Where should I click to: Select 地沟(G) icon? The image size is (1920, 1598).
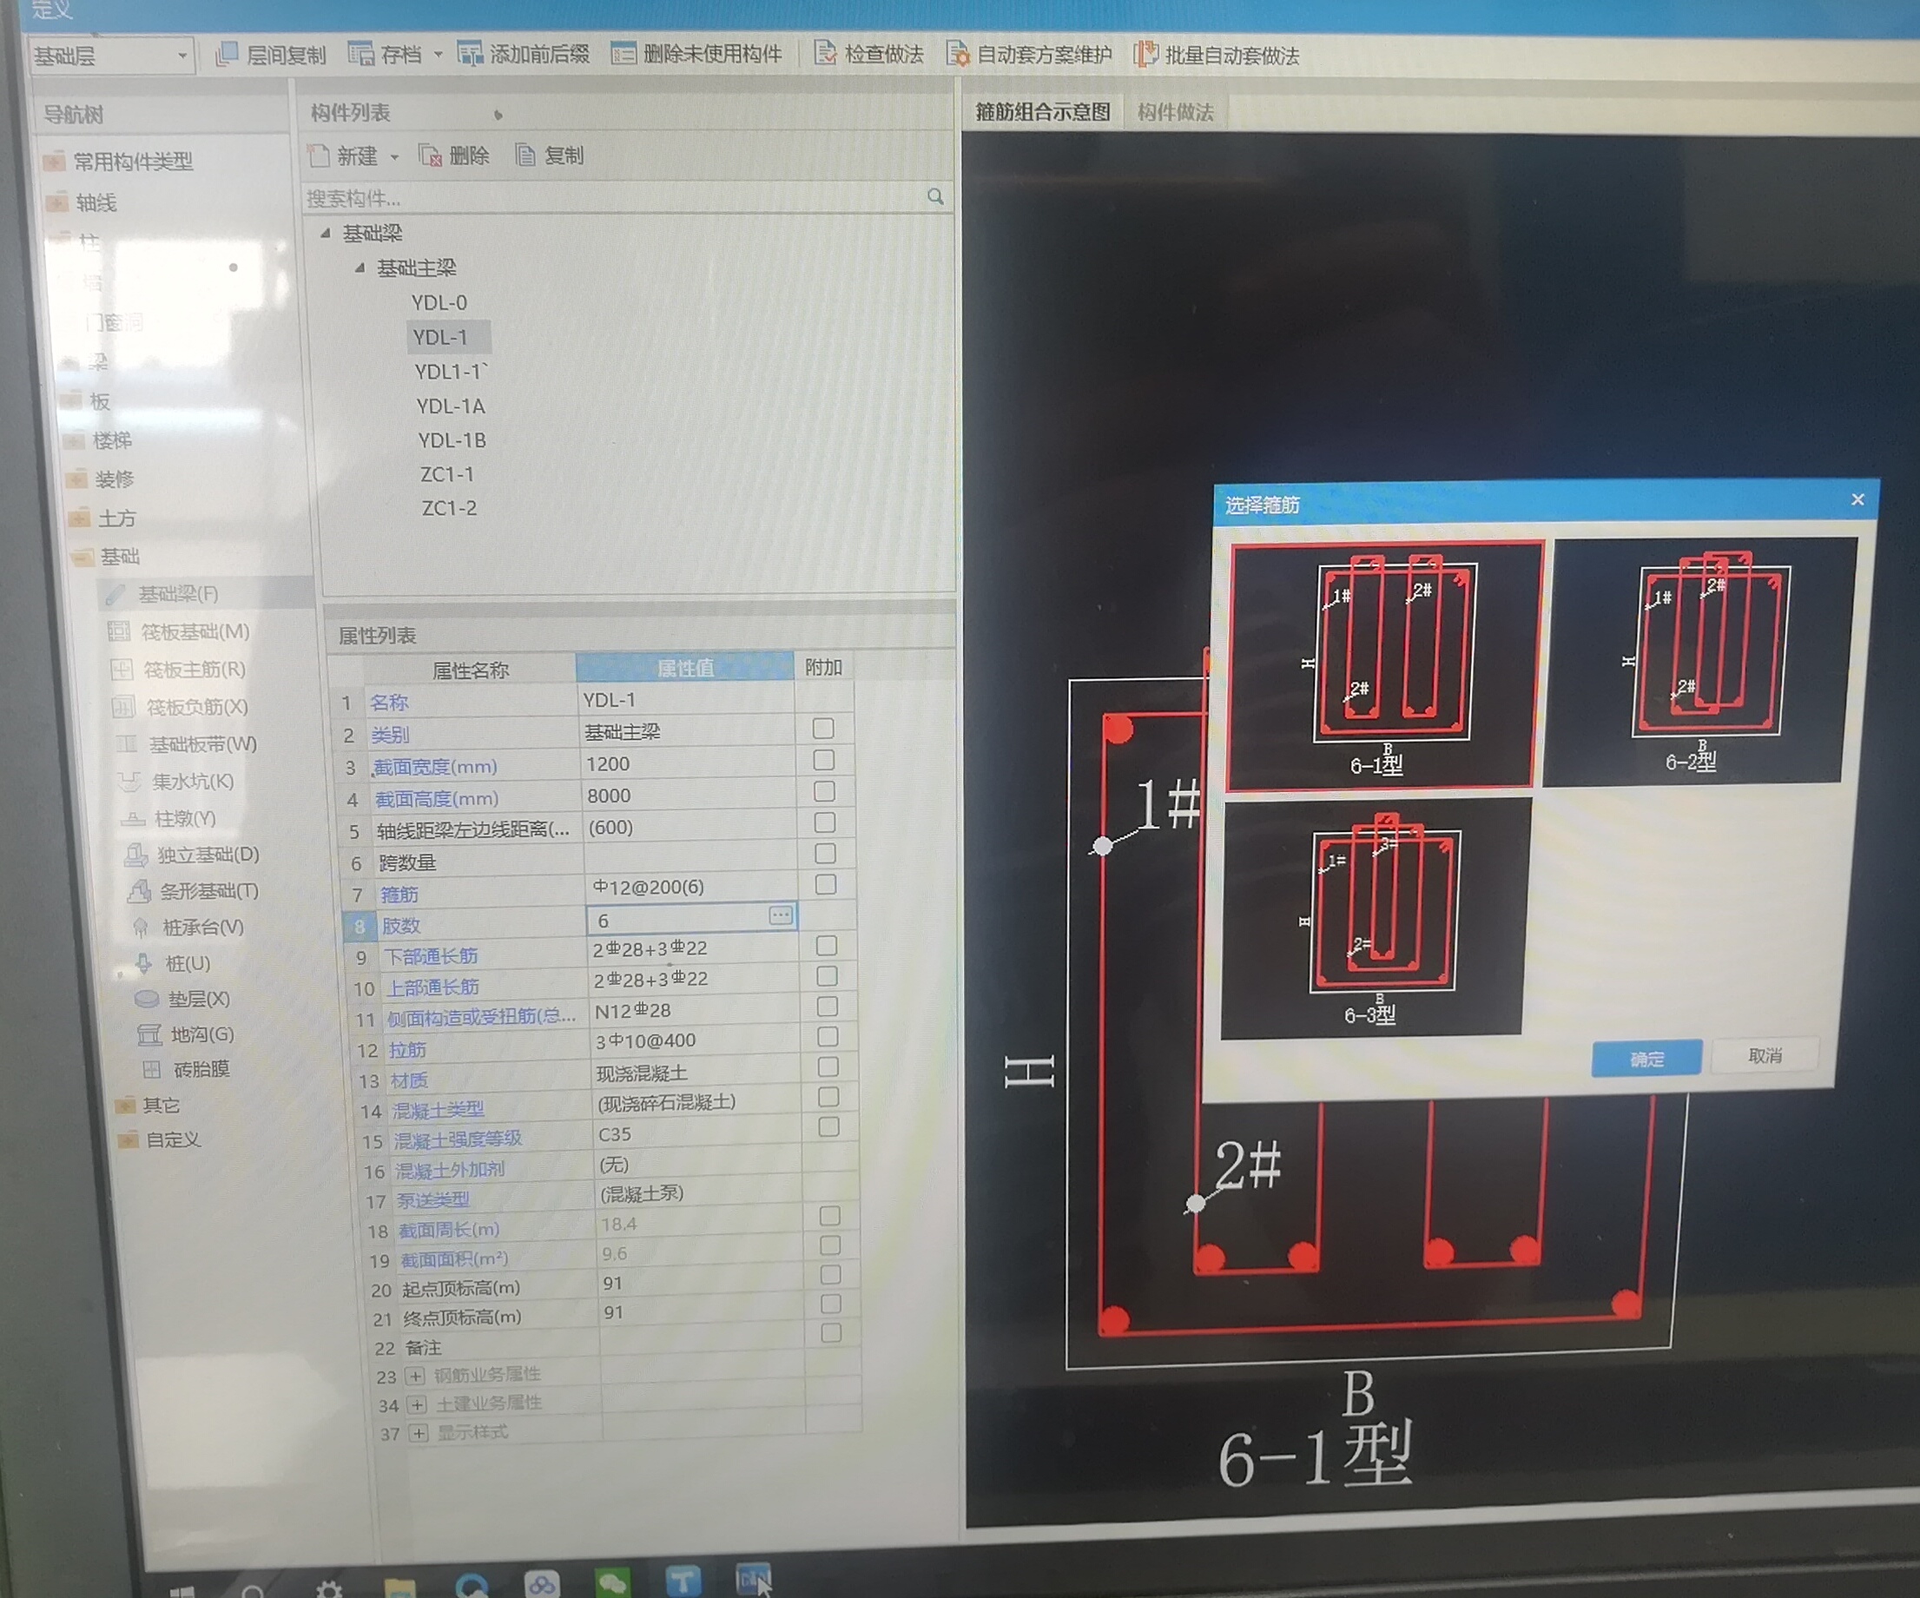149,1035
